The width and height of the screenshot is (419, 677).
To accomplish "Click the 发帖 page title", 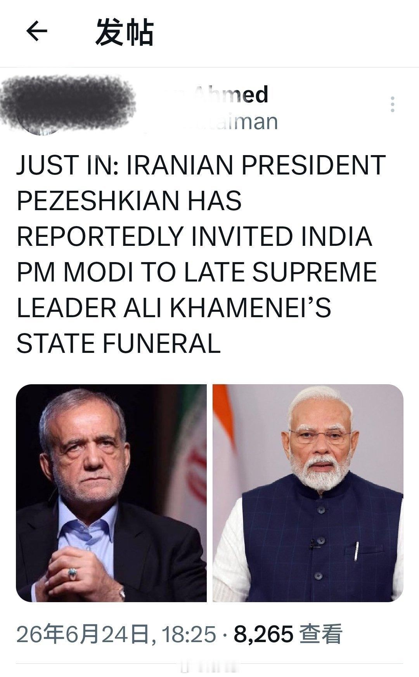I will (125, 32).
